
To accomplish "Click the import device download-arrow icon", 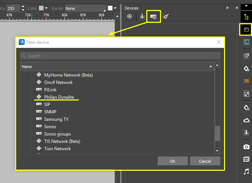I will (142, 16).
